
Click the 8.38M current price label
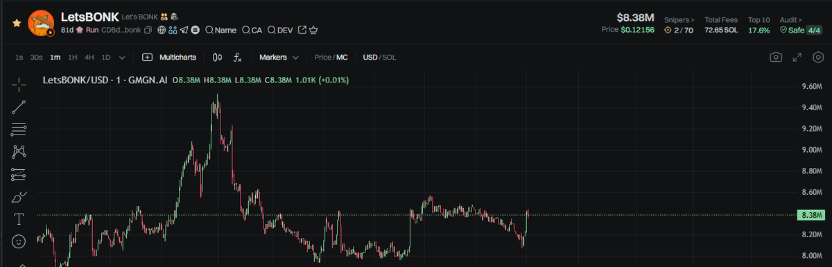(x=811, y=215)
